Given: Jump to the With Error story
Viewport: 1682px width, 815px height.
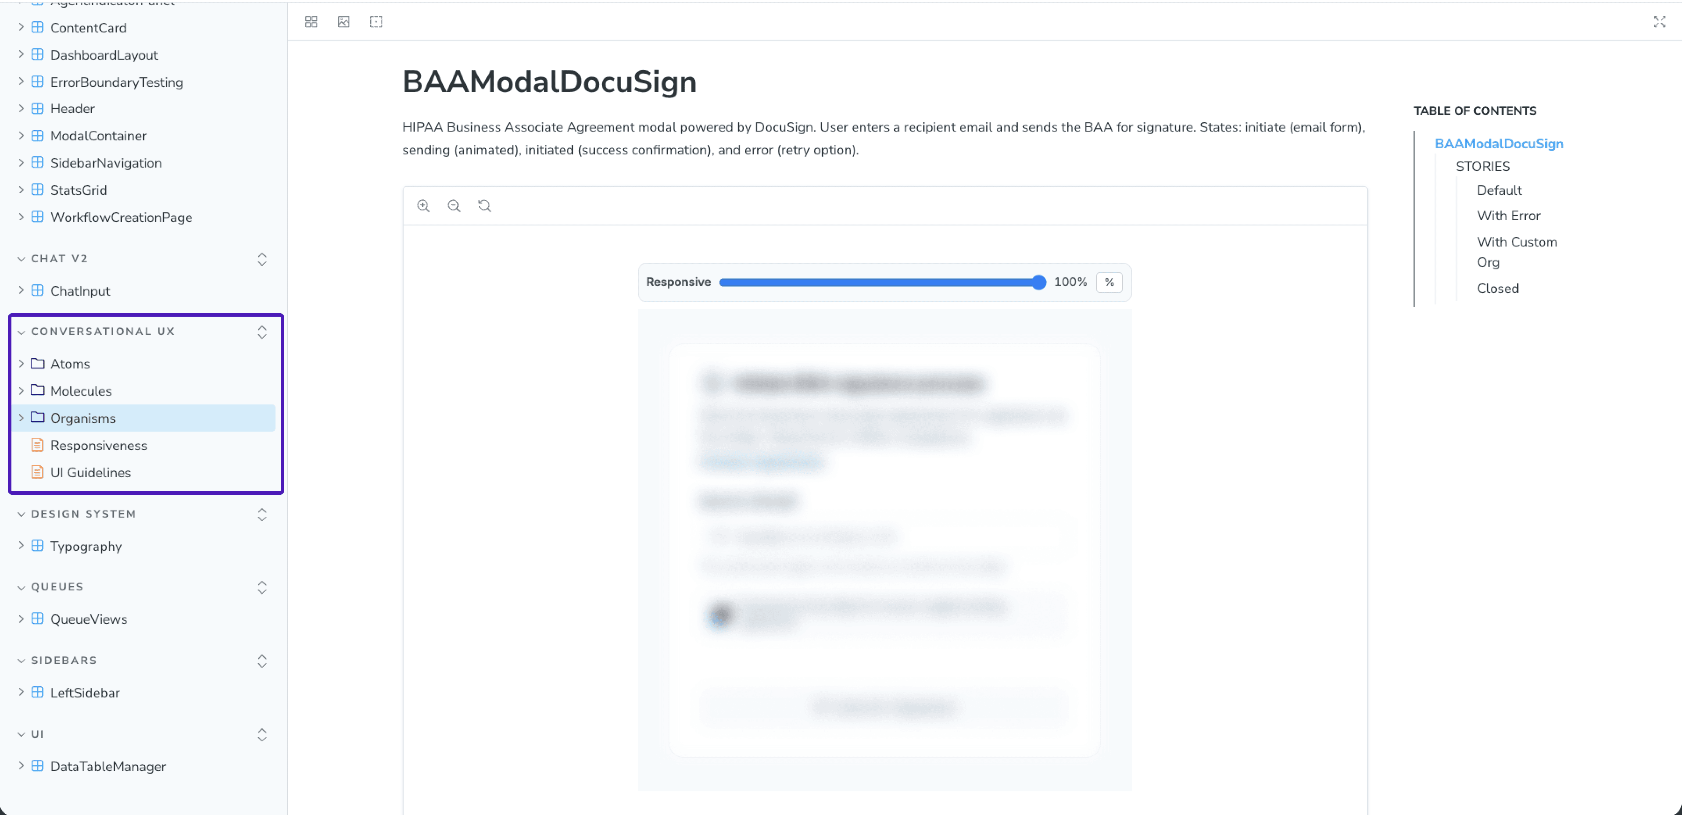Looking at the screenshot, I should 1508,215.
